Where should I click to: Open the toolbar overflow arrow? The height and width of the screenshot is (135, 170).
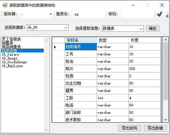tap(167, 16)
